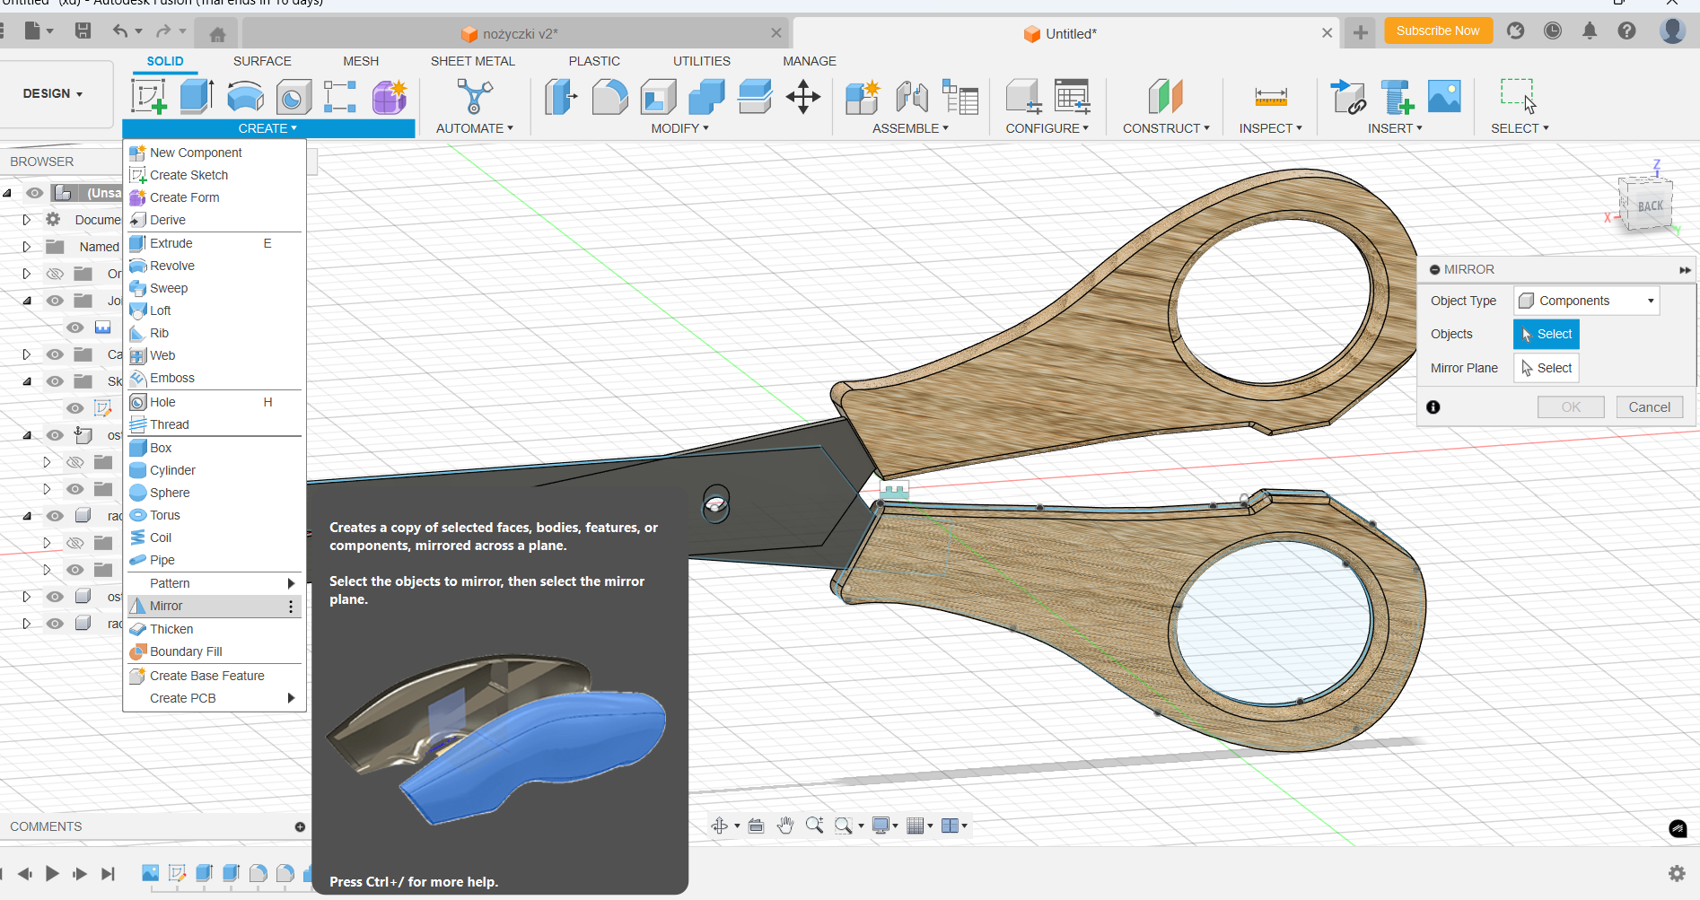Select the Move/Copy arrows icon
Screen dimensions: 1700x900
click(x=803, y=97)
